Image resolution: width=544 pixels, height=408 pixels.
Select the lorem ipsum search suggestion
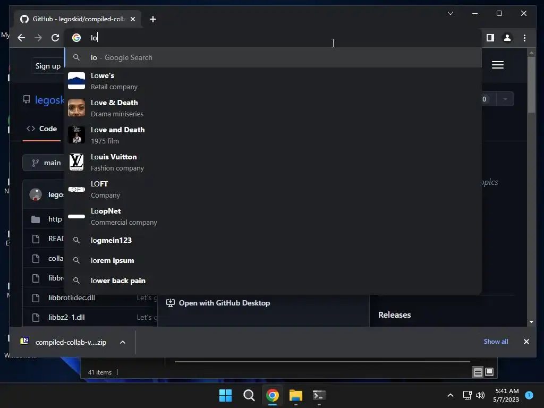tap(273, 260)
